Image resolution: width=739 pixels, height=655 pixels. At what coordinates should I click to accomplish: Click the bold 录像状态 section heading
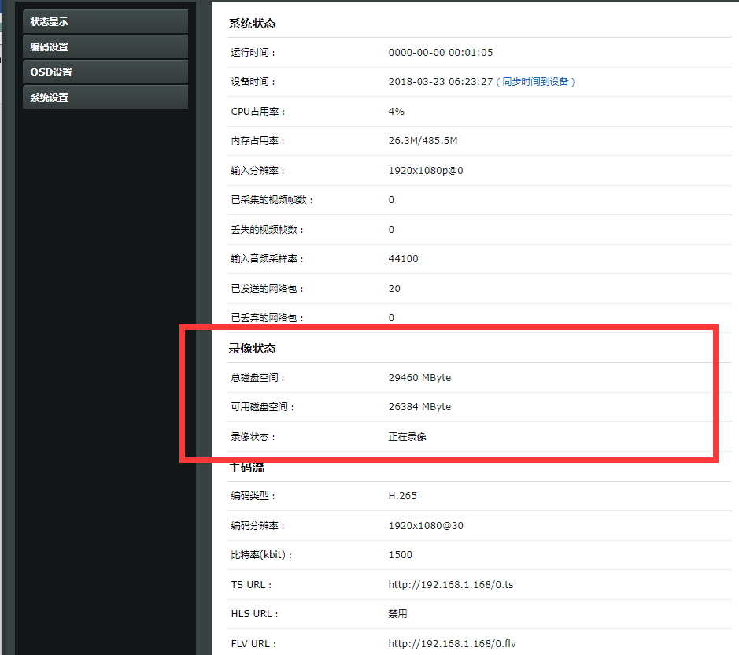(x=252, y=348)
